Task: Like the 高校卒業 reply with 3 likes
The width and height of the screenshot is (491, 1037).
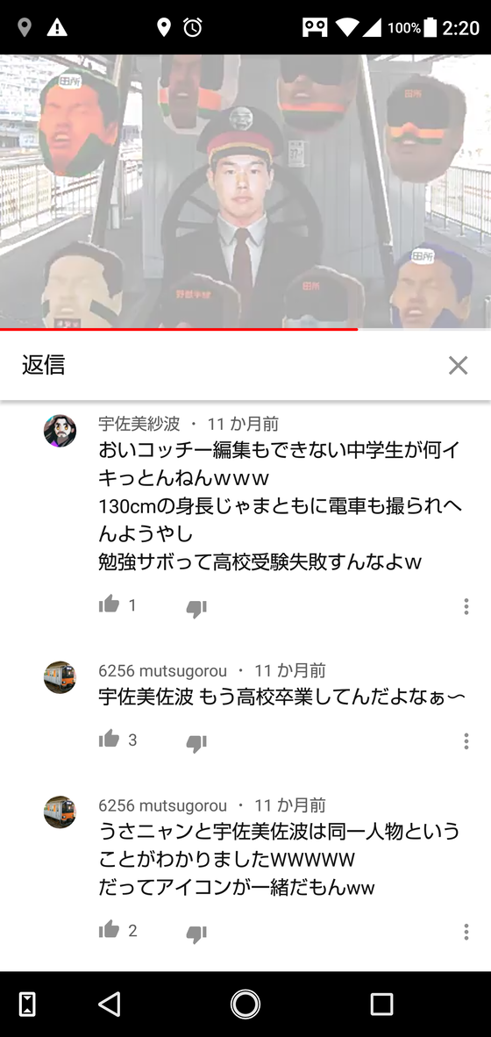Action: 109,739
